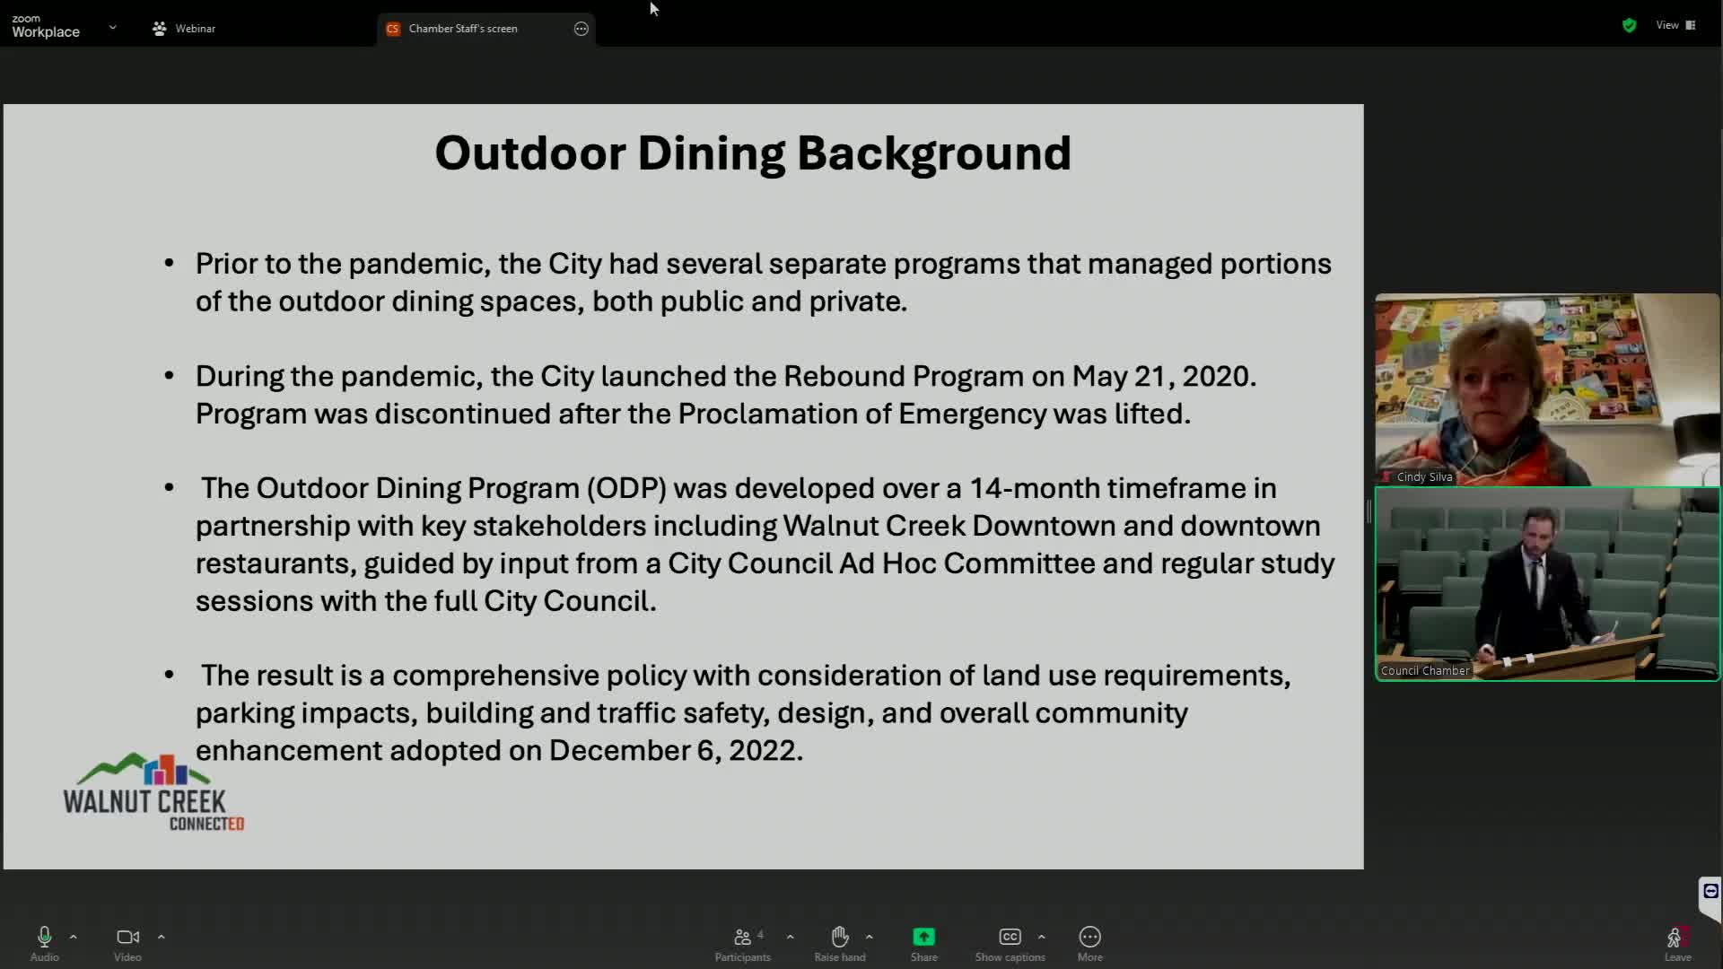
Task: Toggle Show captions on
Action: tap(1010, 937)
